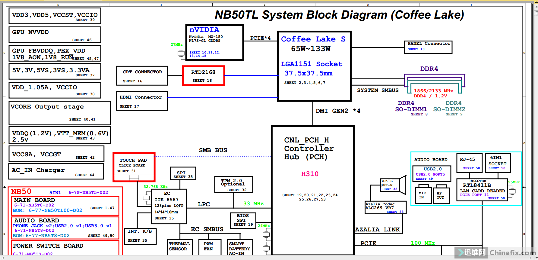Click the 'AC_IN Charger' block

[x=56, y=171]
